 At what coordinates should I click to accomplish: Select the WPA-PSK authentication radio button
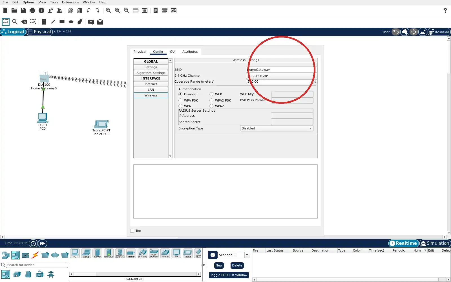pyautogui.click(x=180, y=100)
